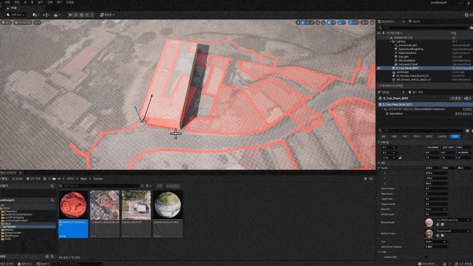Open the Build menu
Image resolution: width=473 pixels, height=266 pixels.
[40, 3]
